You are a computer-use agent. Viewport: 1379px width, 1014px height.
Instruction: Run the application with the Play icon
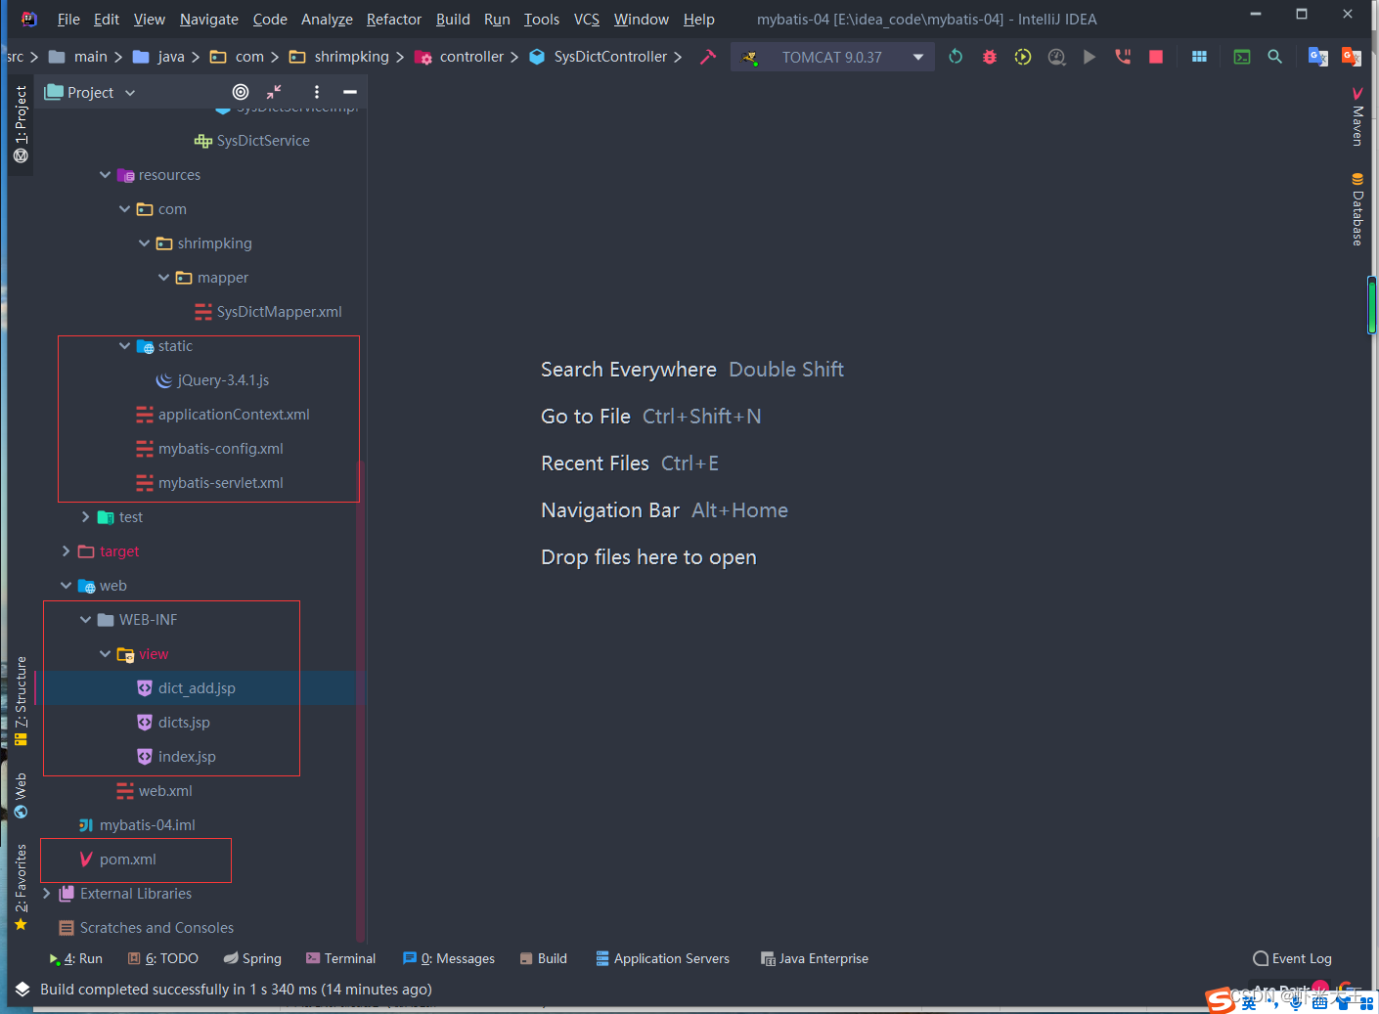pyautogui.click(x=1090, y=56)
